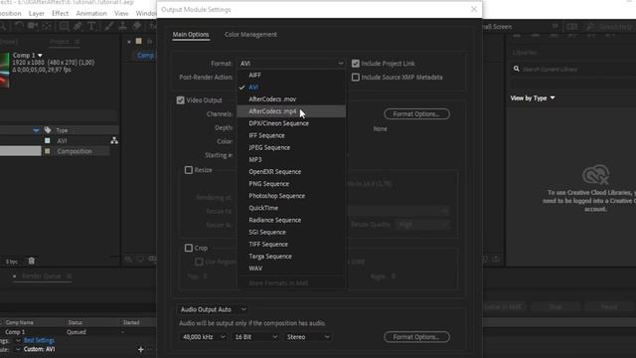Choose AIFF from the format list
The height and width of the screenshot is (358, 636).
click(x=291, y=76)
